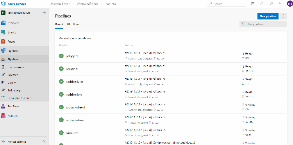Select the Pipelines sub-item in sidebar
Viewport: 293px width, 145px height.
click(24, 59)
